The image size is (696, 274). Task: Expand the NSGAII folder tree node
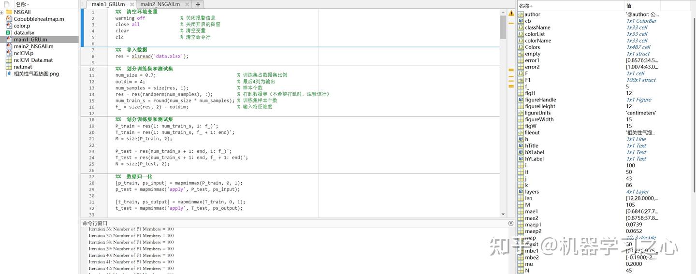(2, 12)
